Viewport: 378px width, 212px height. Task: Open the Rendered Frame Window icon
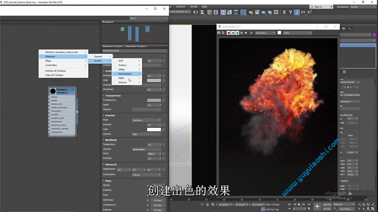tap(257, 12)
